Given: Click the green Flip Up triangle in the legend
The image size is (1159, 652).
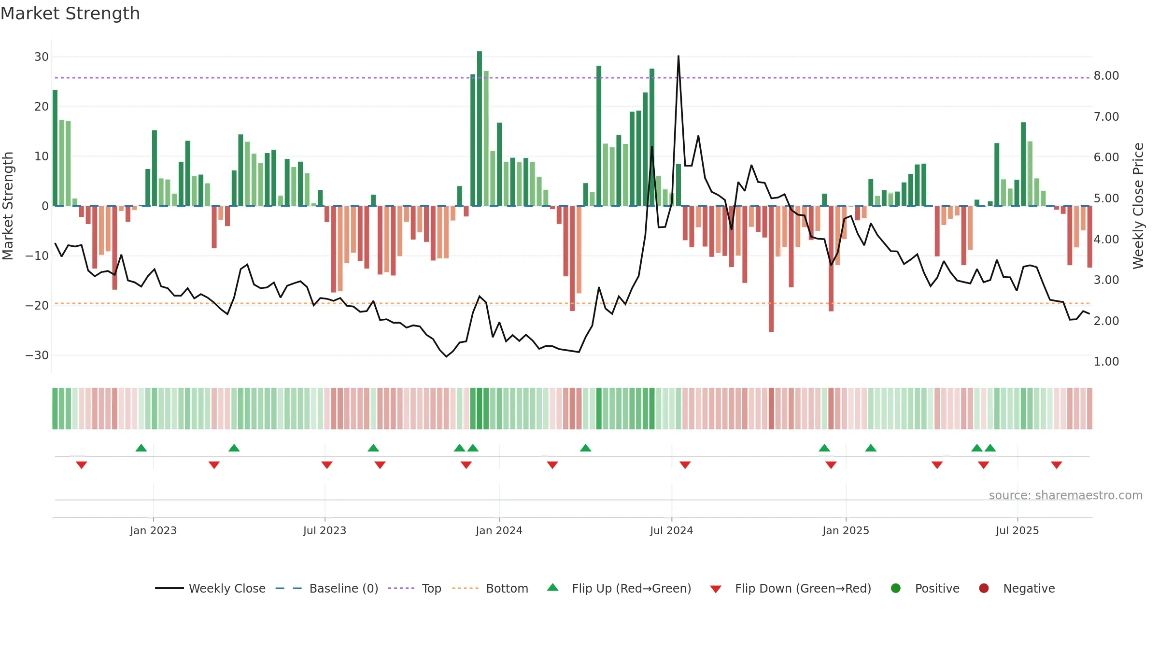Looking at the screenshot, I should pos(553,588).
